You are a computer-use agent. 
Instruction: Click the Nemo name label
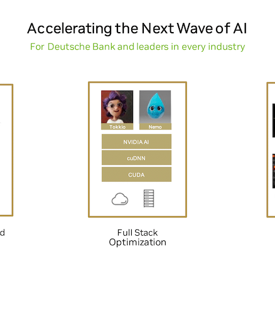pyautogui.click(x=155, y=127)
